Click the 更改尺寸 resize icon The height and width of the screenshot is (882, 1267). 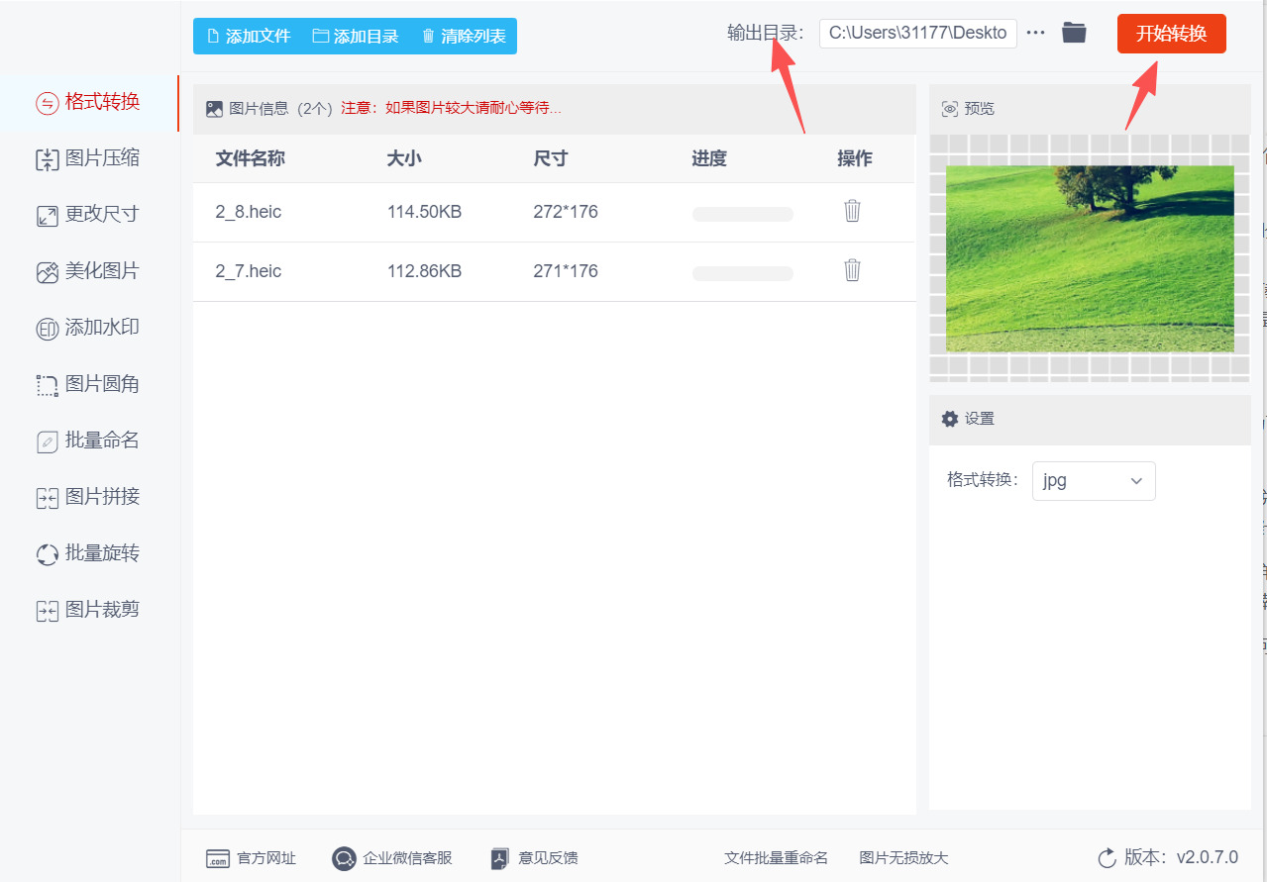tap(48, 216)
